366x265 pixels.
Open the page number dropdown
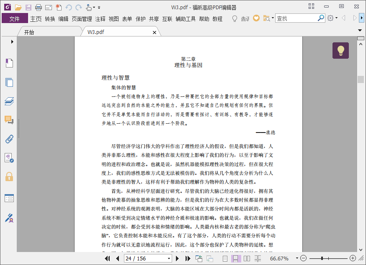[x=169, y=258]
